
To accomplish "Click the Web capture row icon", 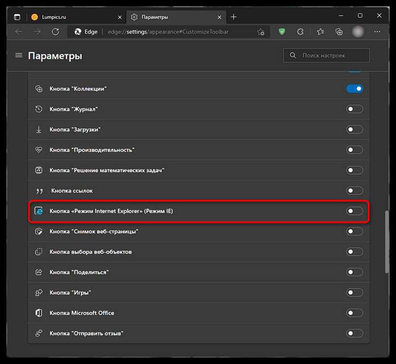I will click(x=39, y=231).
